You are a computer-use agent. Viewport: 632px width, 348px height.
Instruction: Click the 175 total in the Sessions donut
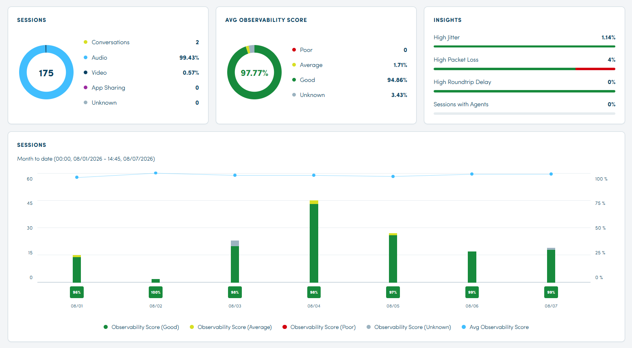pos(46,73)
